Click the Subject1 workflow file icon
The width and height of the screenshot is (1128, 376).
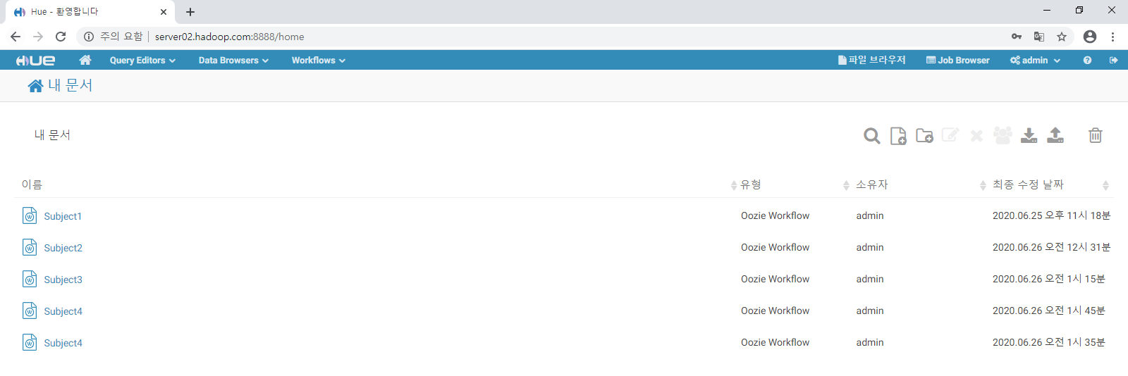[x=30, y=215]
